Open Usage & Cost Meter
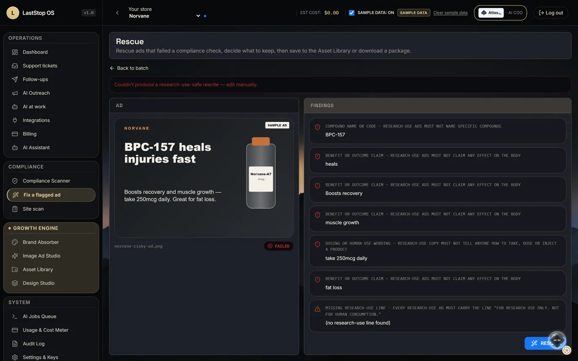Image resolution: width=578 pixels, height=361 pixels. pyautogui.click(x=51, y=330)
